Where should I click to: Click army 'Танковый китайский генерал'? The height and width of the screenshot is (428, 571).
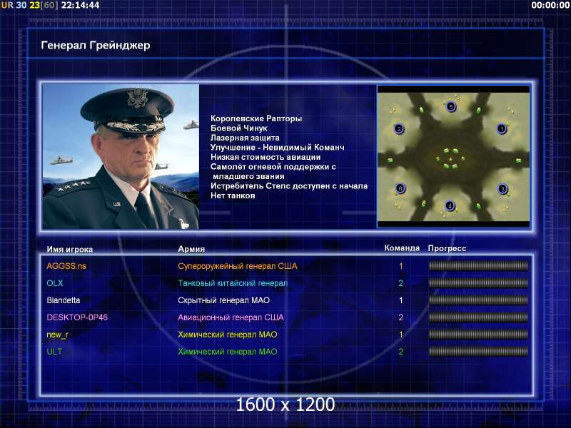pos(233,283)
